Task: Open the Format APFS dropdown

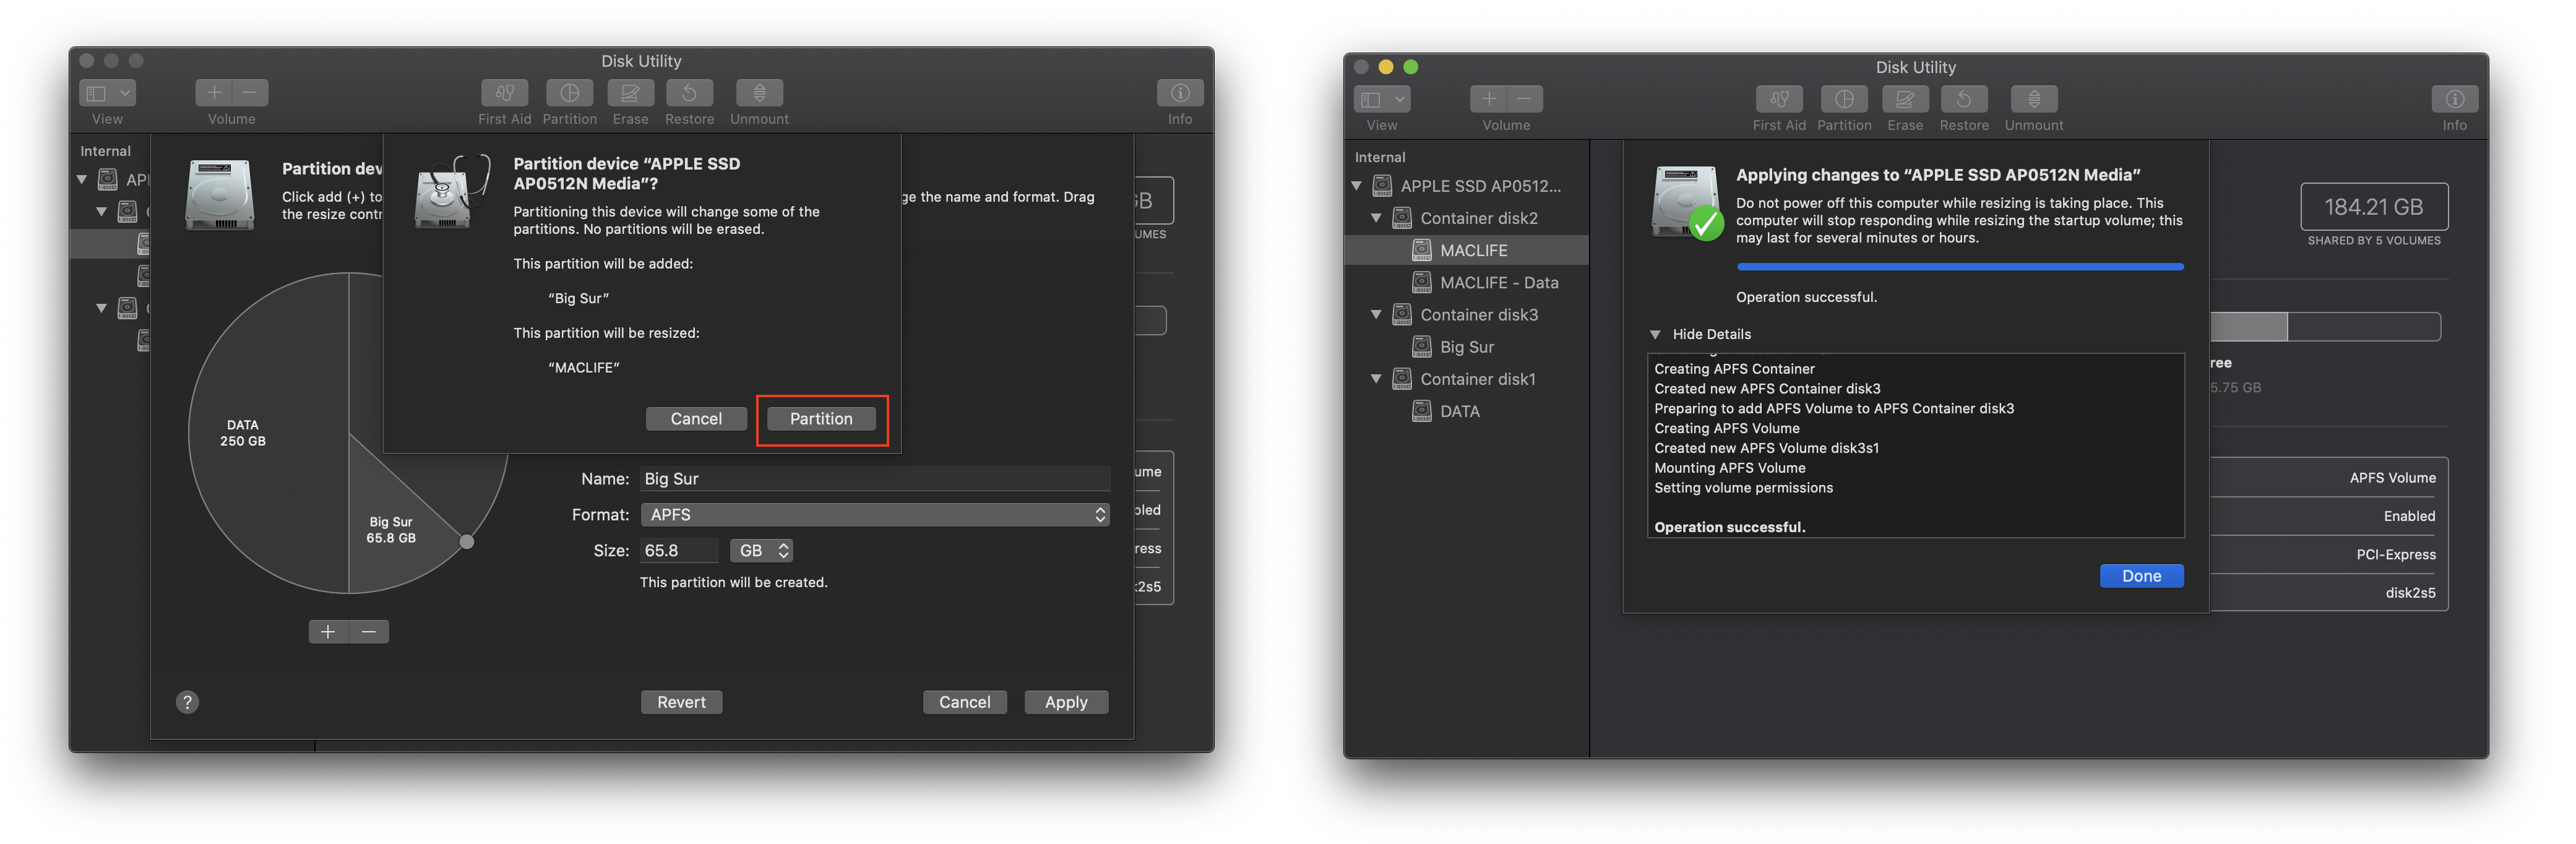Action: tap(875, 515)
